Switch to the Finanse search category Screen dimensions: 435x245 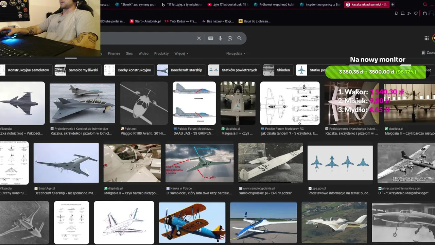point(114,53)
